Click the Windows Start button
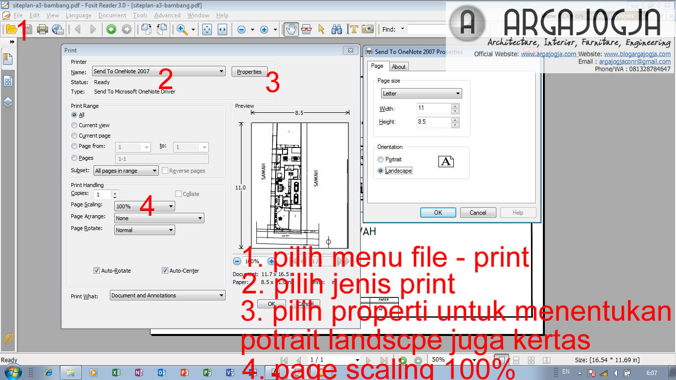The height and width of the screenshot is (380, 676). (12, 372)
